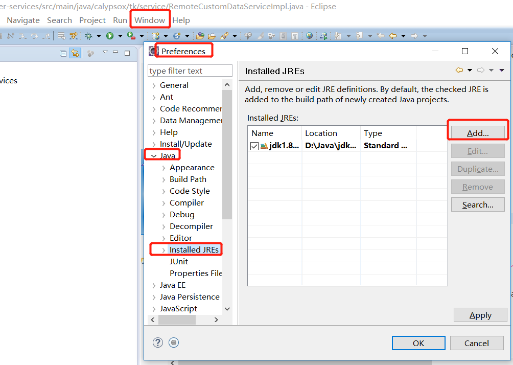Click Toggle Block Selection toolbar icon
Screen dimensions: 513x365
[283, 36]
